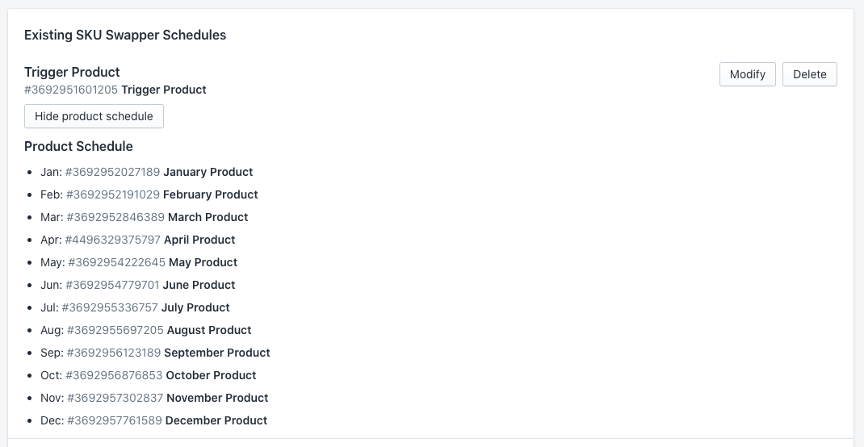Select the October Product entry
This screenshot has height=447, width=864.
(x=211, y=375)
